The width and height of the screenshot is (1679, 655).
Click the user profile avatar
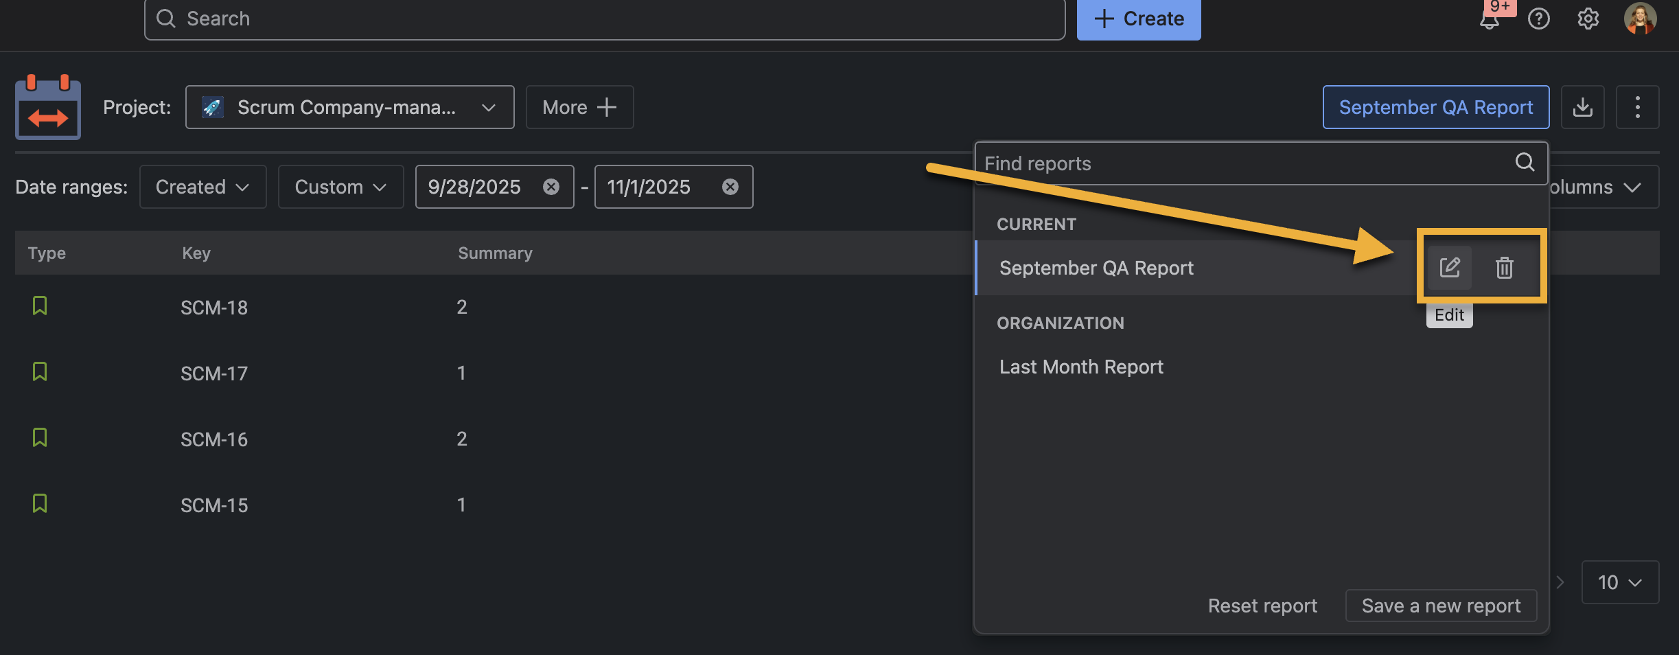tap(1640, 19)
